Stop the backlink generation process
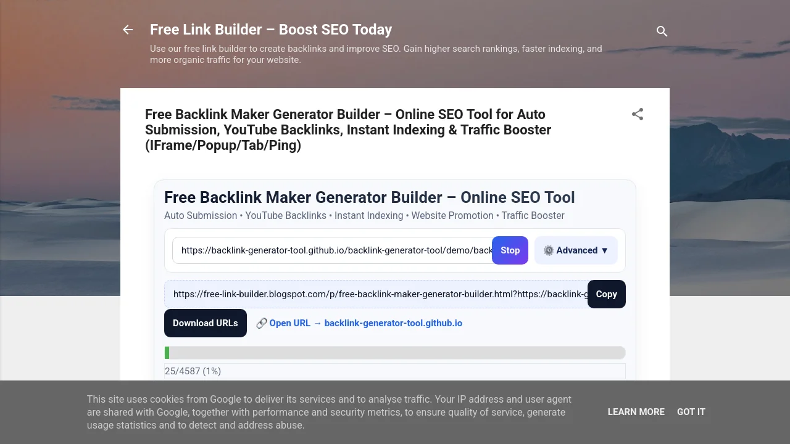 click(x=510, y=250)
